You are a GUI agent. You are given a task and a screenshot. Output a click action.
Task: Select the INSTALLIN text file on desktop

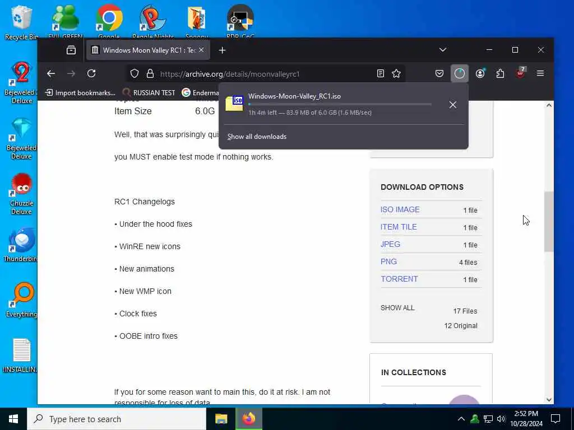pos(21,356)
